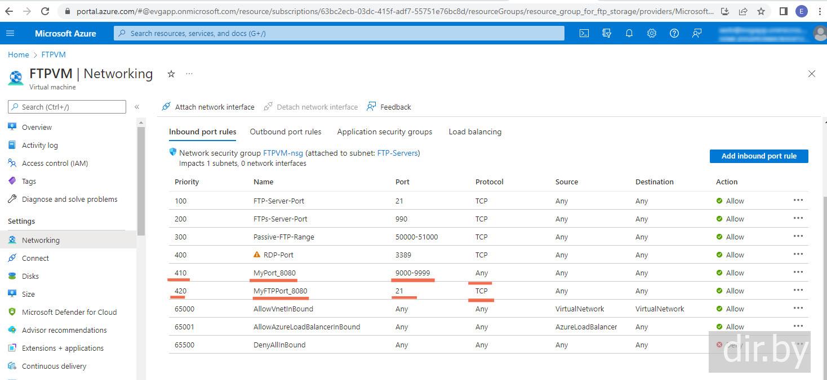Go to Home breadcrumb link
This screenshot has width=827, height=380.
coord(18,55)
